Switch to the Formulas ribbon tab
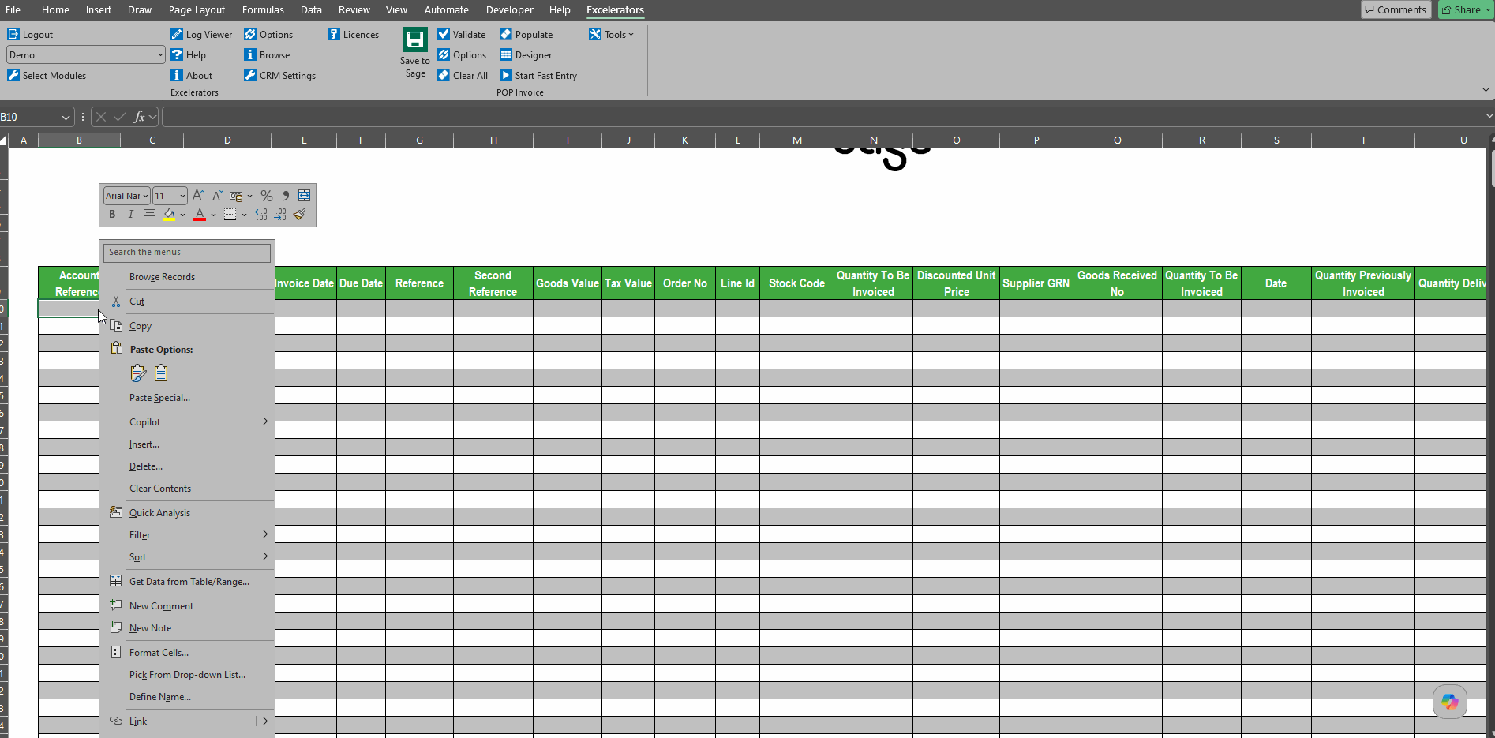1495x738 pixels. click(263, 9)
